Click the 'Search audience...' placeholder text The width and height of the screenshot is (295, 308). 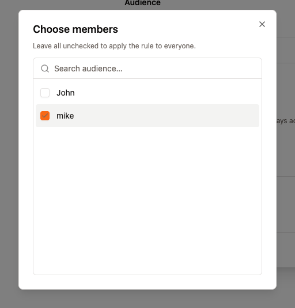(88, 69)
